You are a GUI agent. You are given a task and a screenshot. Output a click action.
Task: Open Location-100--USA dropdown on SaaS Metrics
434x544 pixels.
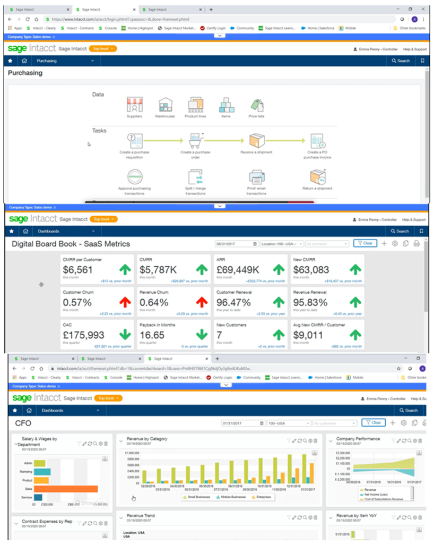pyautogui.click(x=282, y=244)
